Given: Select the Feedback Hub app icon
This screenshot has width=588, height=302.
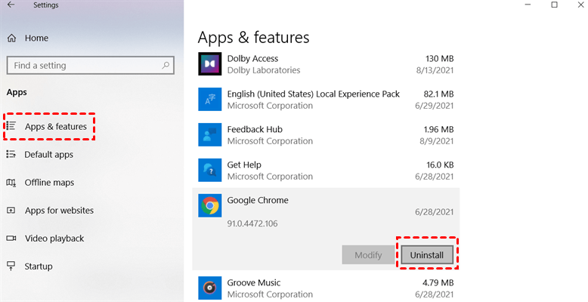Looking at the screenshot, I should (x=209, y=135).
